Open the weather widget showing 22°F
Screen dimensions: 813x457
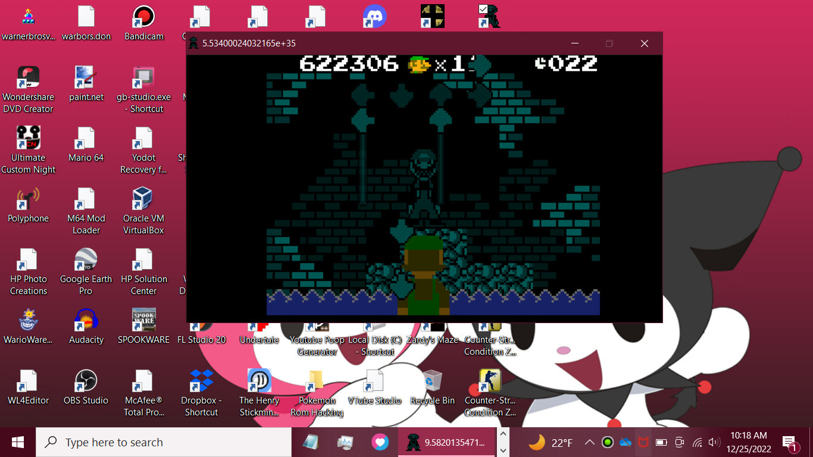coord(551,442)
